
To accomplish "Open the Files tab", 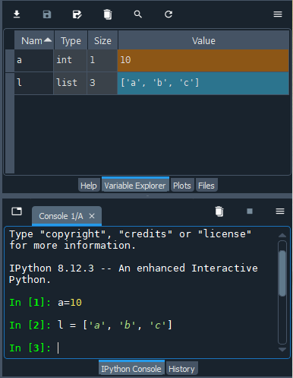I will tap(206, 186).
